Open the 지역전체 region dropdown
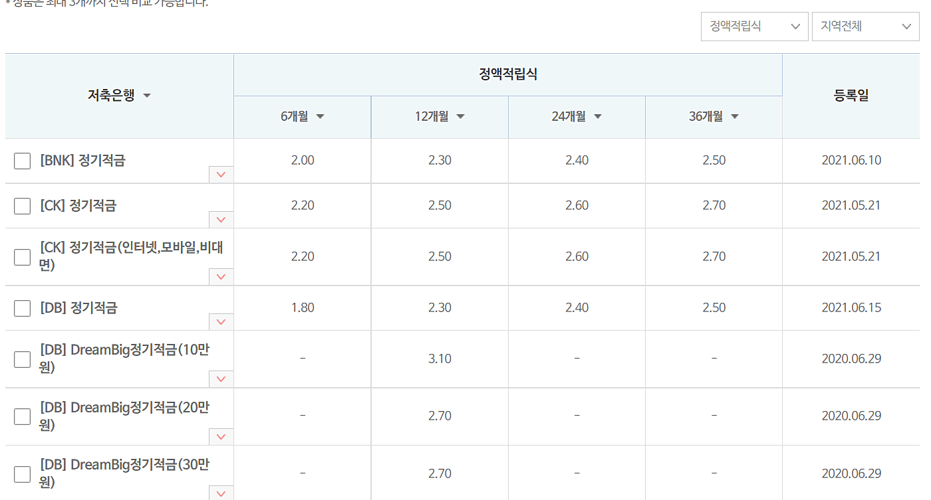The width and height of the screenshot is (931, 500). [866, 27]
